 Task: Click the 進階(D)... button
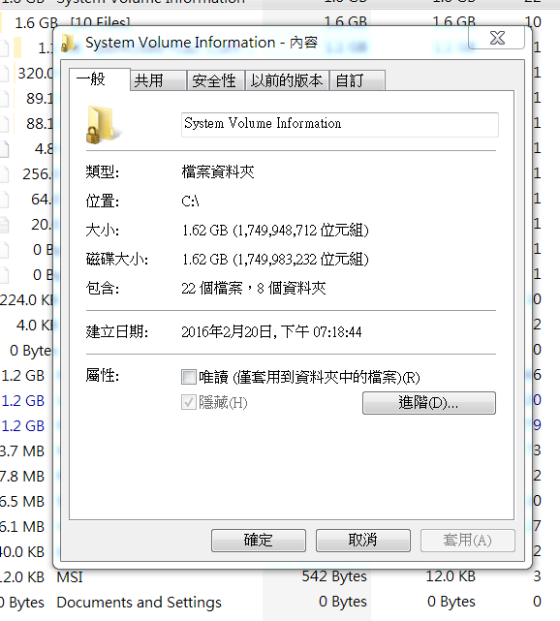pos(429,403)
